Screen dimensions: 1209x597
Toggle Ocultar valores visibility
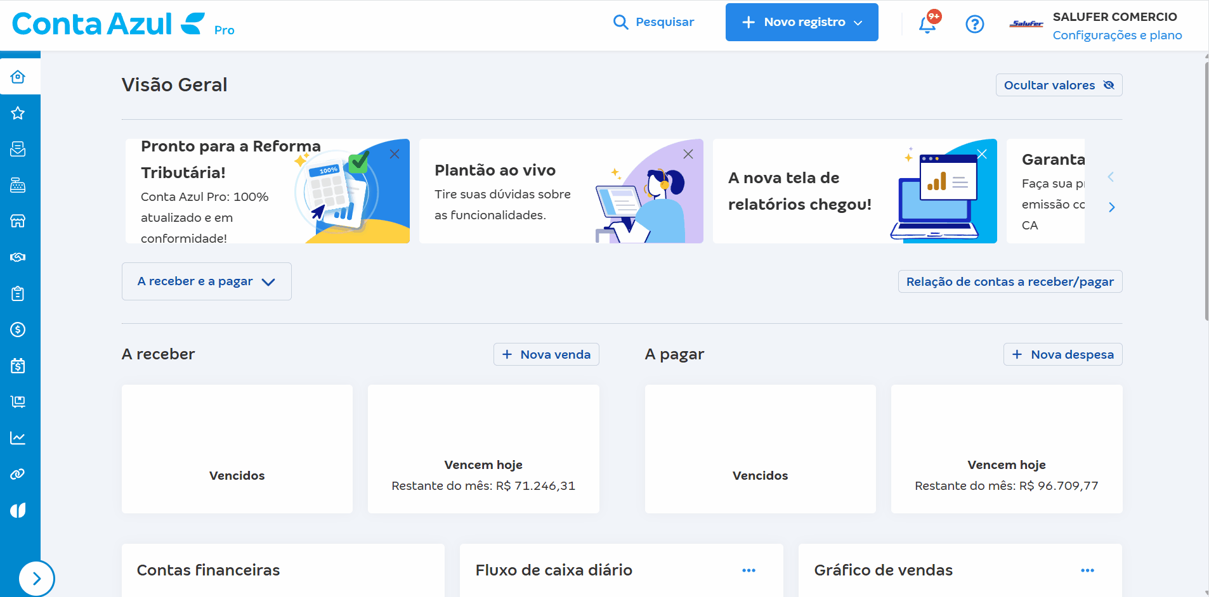(x=1059, y=85)
